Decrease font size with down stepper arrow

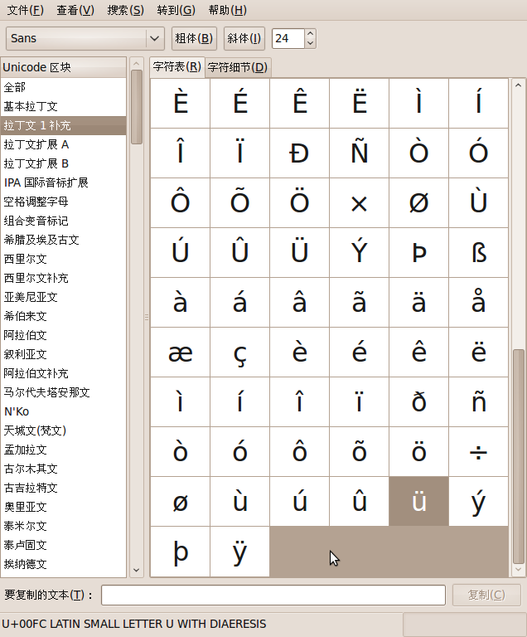coord(310,43)
